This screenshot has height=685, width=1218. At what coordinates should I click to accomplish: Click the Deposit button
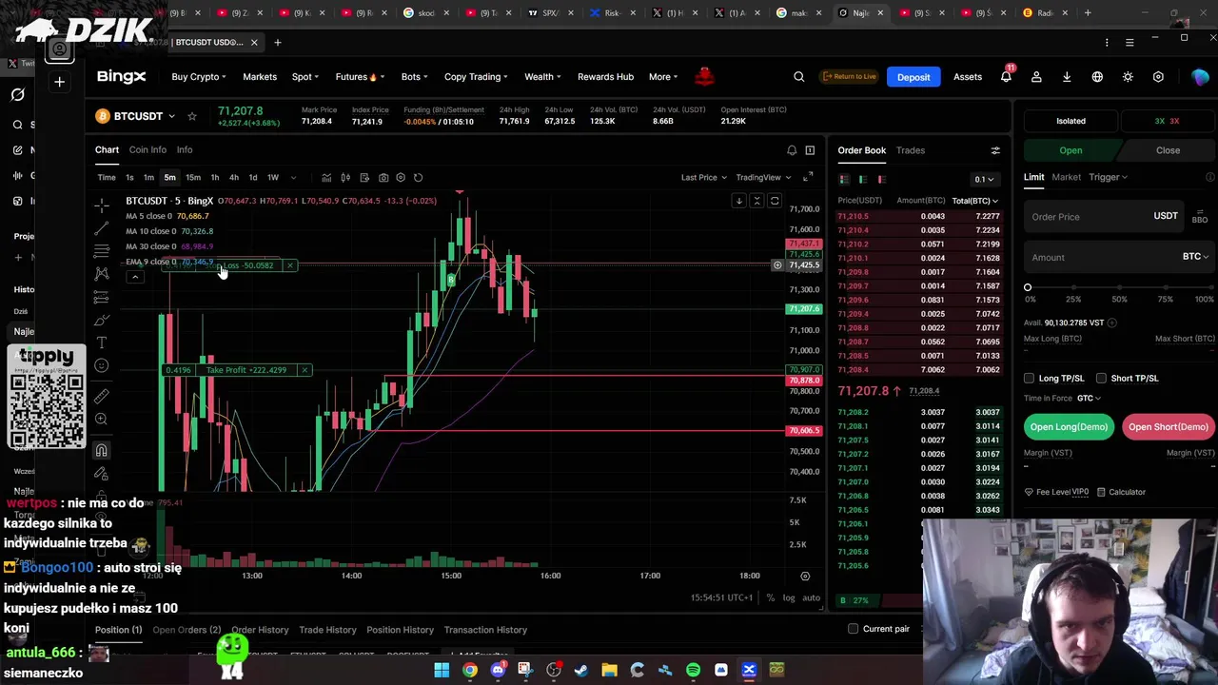point(913,77)
